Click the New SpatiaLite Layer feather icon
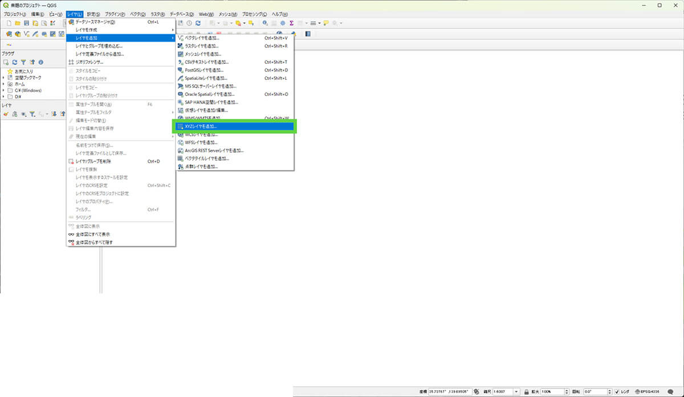684x397 pixels. (x=35, y=34)
